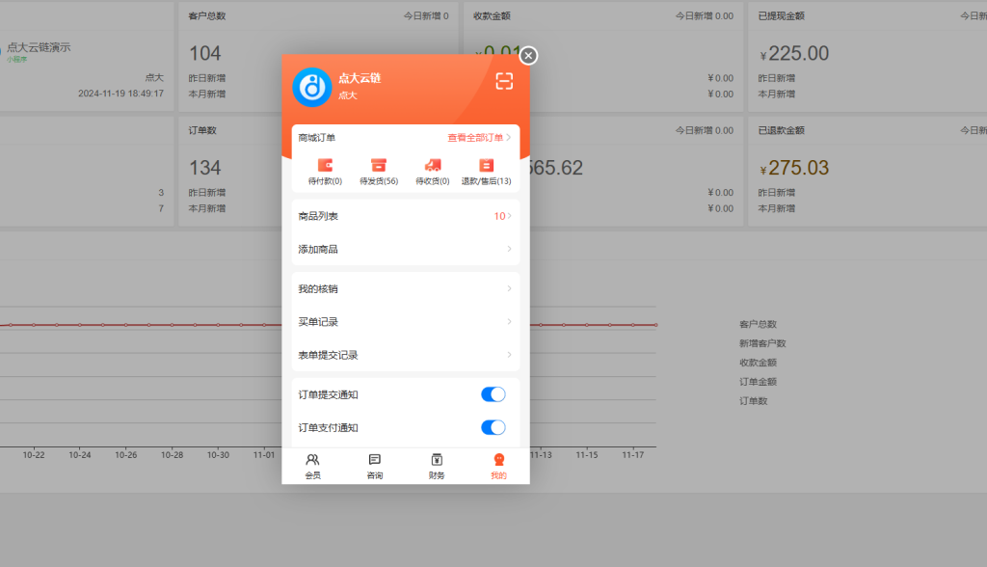
Task: Click 新增客户数 legend entry
Action: point(762,343)
